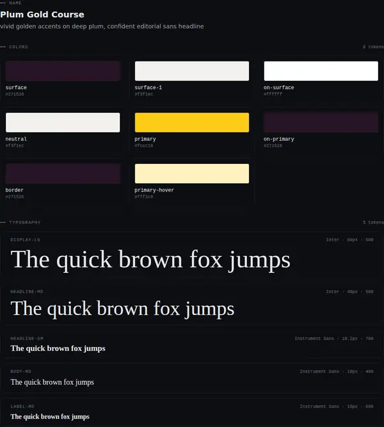Click the 'border' token name
Image resolution: width=384 pixels, height=427 pixels.
click(x=15, y=190)
